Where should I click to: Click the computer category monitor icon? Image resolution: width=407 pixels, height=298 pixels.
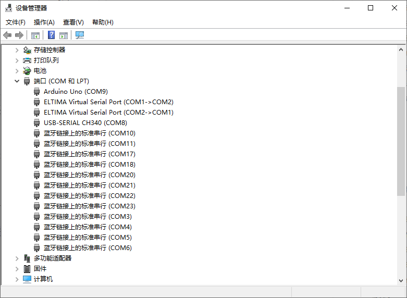click(x=27, y=279)
